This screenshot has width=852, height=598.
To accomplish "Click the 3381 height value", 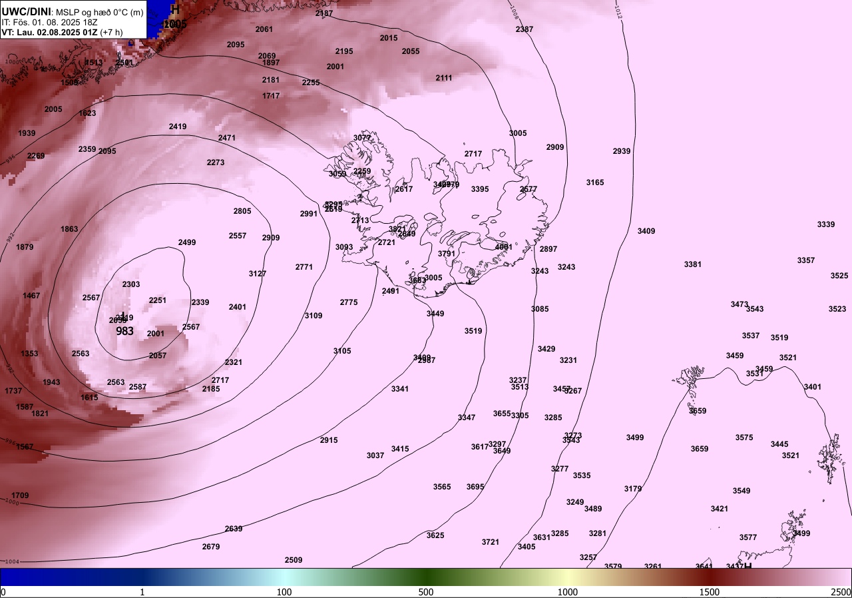I will pyautogui.click(x=693, y=264).
